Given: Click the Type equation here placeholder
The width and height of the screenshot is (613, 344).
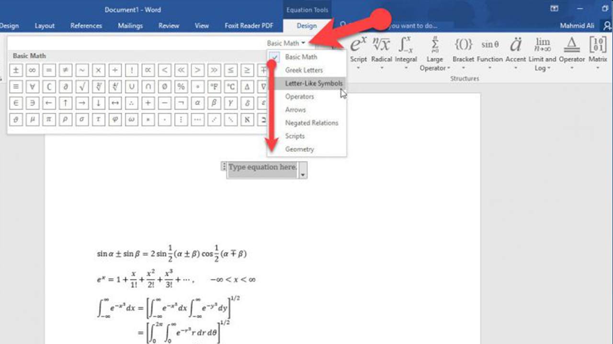Looking at the screenshot, I should pos(262,167).
